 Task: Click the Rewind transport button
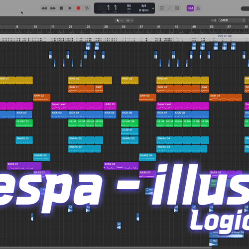tap(44, 8)
